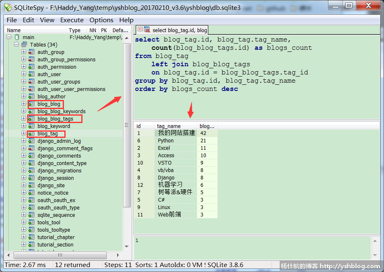The height and width of the screenshot is (272, 384).
Task: Click the tools_tooltype table icon
Action: pos(31,230)
